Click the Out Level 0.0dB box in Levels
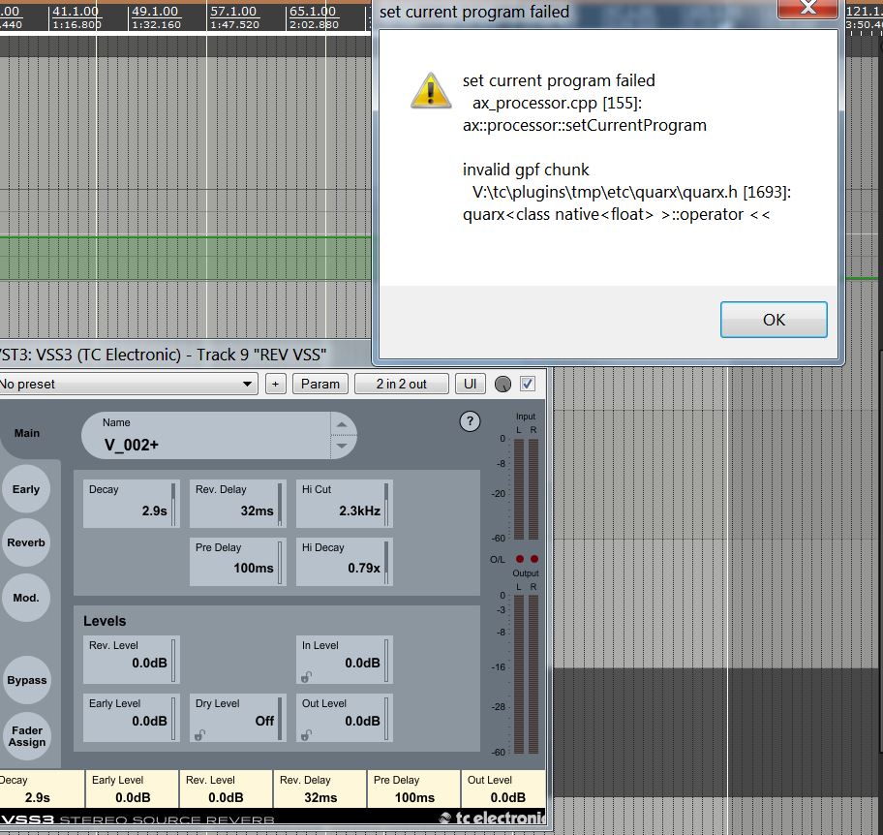Image resolution: width=883 pixels, height=835 pixels. pos(344,718)
